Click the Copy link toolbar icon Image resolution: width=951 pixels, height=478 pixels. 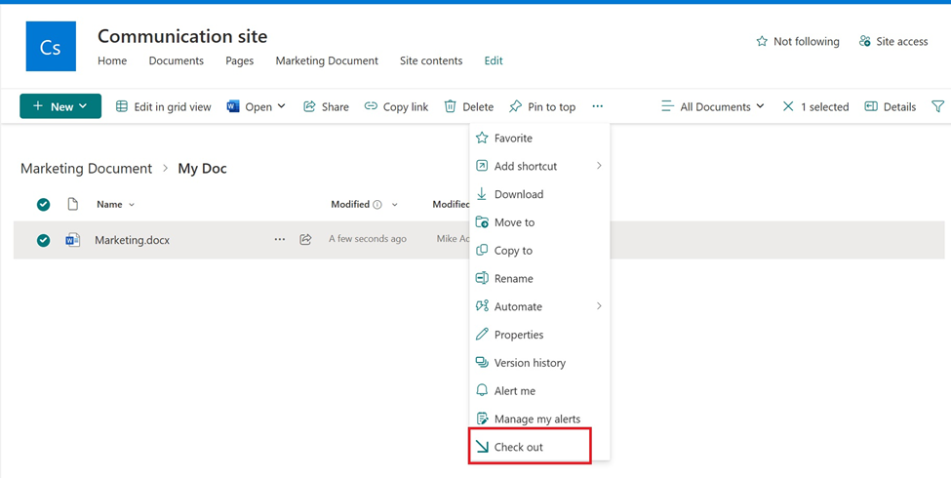[371, 106]
